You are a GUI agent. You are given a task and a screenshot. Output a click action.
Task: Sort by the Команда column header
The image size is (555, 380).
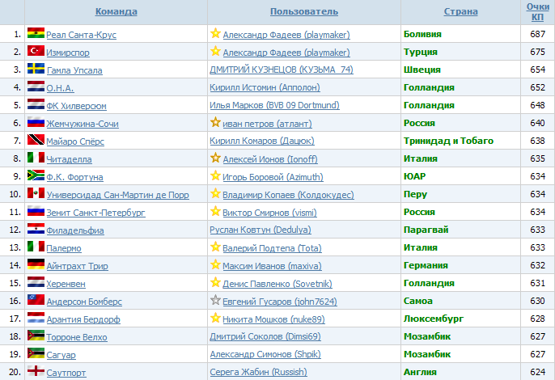pos(116,11)
